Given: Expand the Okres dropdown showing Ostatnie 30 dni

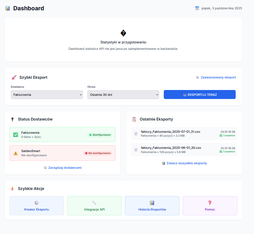Looking at the screenshot, I should [123, 94].
